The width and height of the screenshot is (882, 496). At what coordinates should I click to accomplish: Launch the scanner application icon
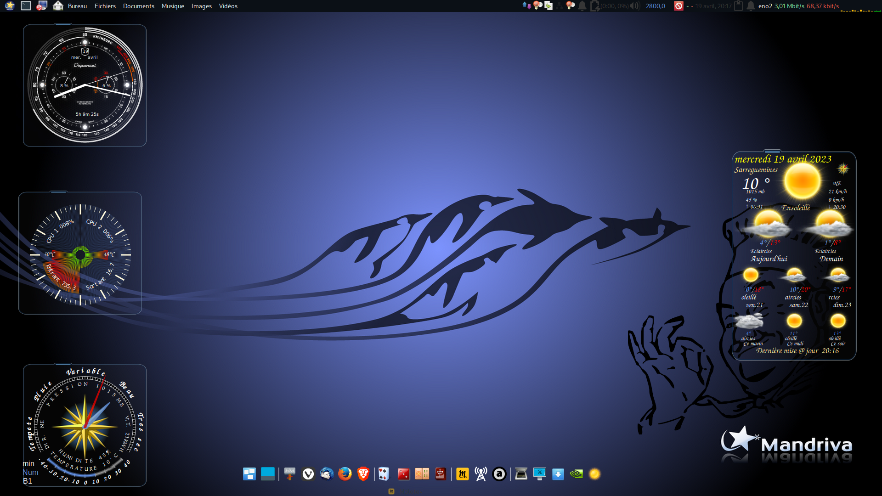[521, 473]
